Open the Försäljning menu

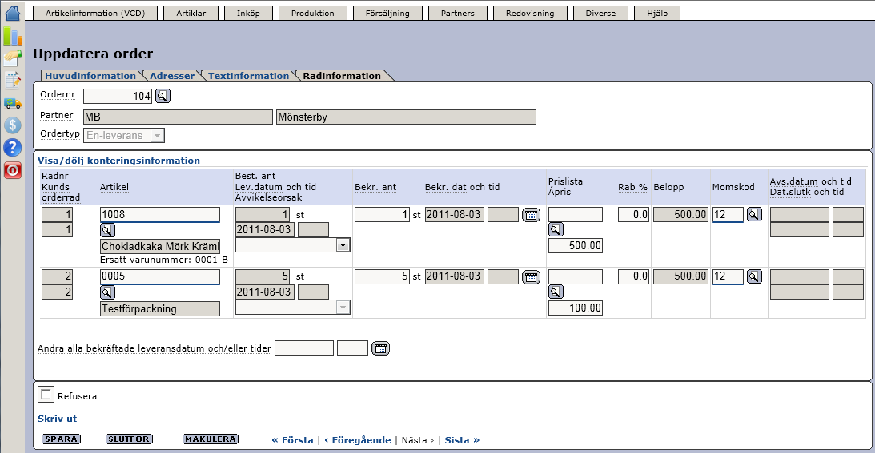[387, 14]
